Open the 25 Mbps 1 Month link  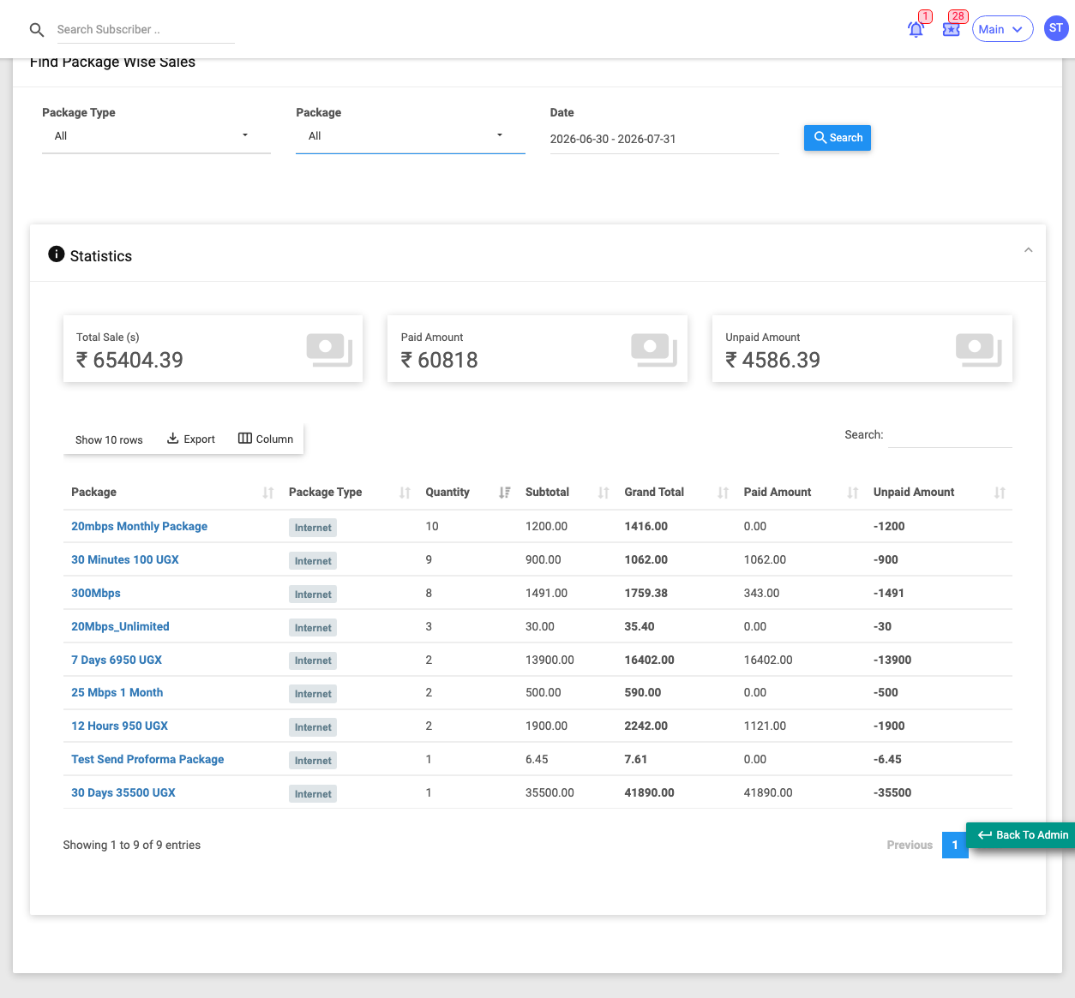(x=117, y=692)
